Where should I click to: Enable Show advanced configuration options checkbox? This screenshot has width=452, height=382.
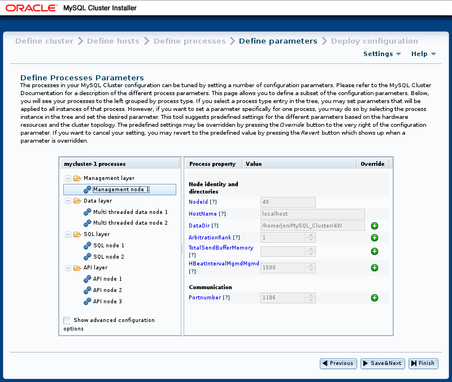click(x=67, y=320)
